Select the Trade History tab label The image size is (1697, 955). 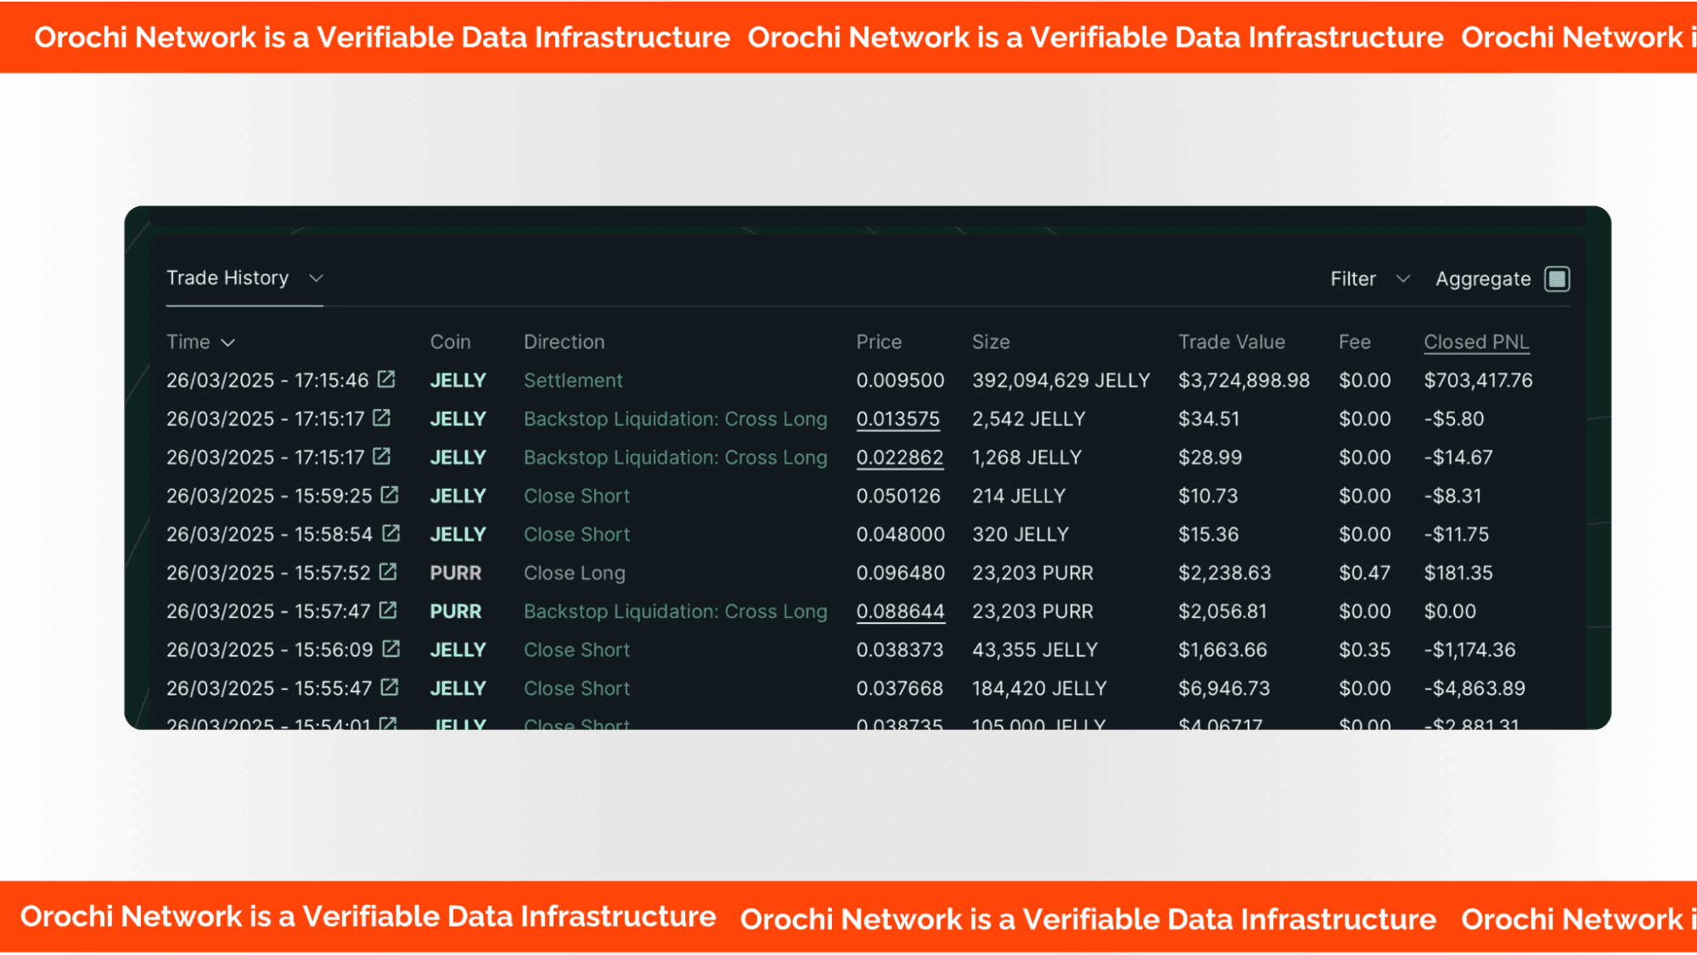click(x=228, y=278)
